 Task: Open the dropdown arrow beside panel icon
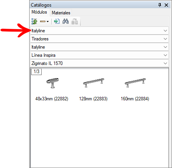pos(47,21)
